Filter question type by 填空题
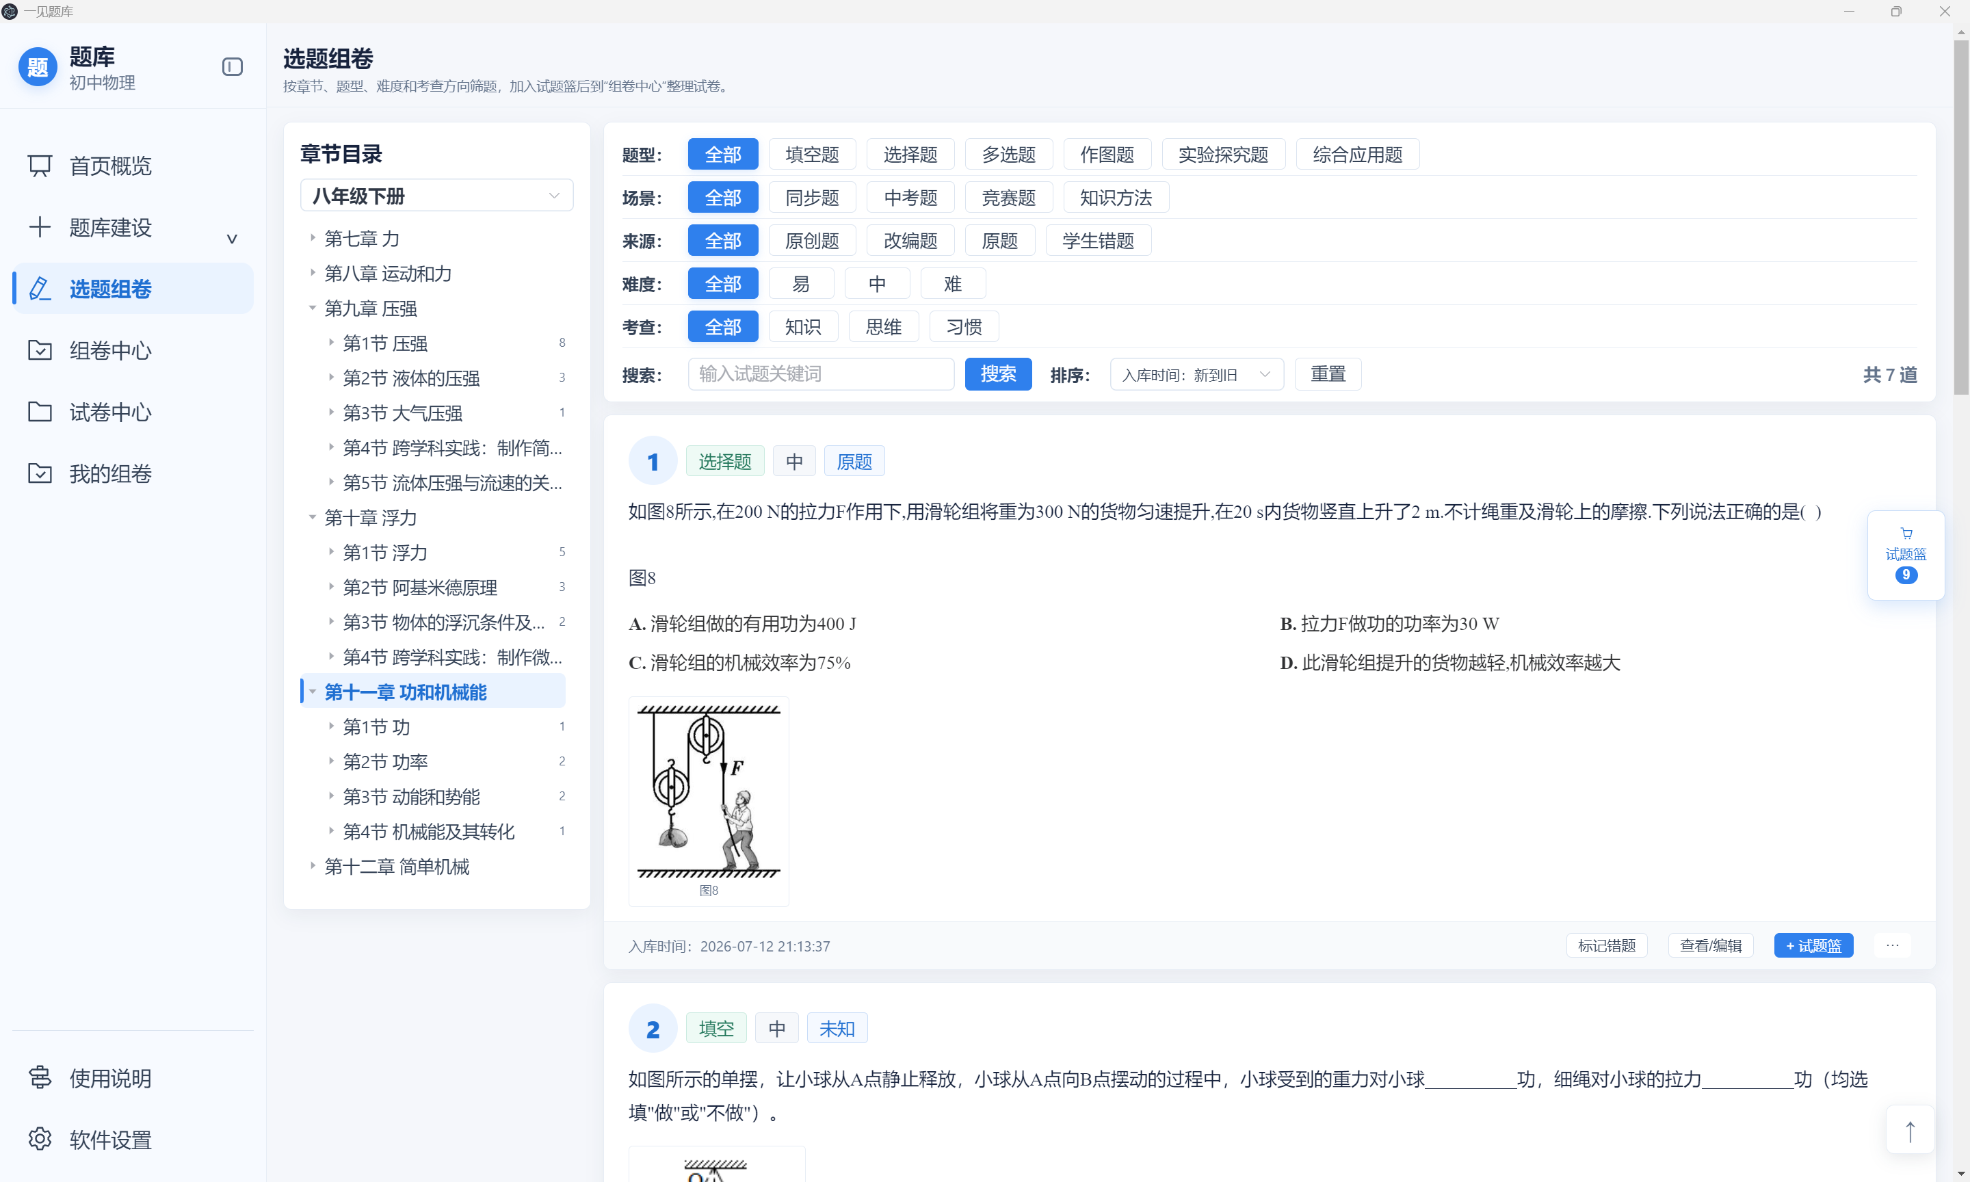Image resolution: width=1970 pixels, height=1182 pixels. coord(811,155)
